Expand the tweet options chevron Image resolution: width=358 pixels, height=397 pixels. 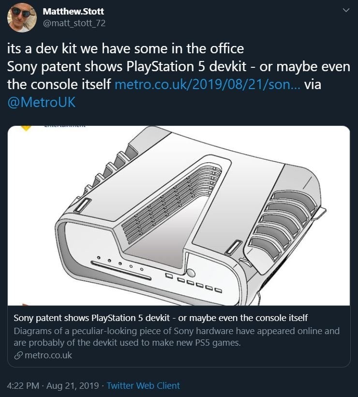345,10
